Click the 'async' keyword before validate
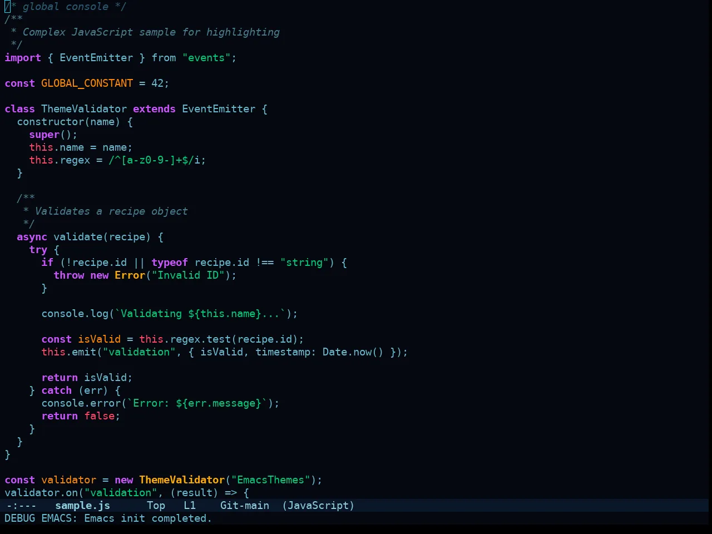This screenshot has width=712, height=534. 32,237
